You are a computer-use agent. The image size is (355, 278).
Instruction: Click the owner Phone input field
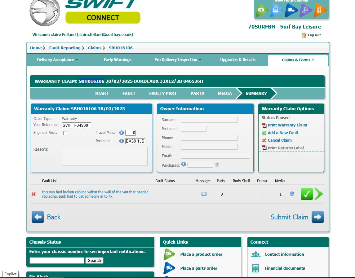(x=209, y=138)
